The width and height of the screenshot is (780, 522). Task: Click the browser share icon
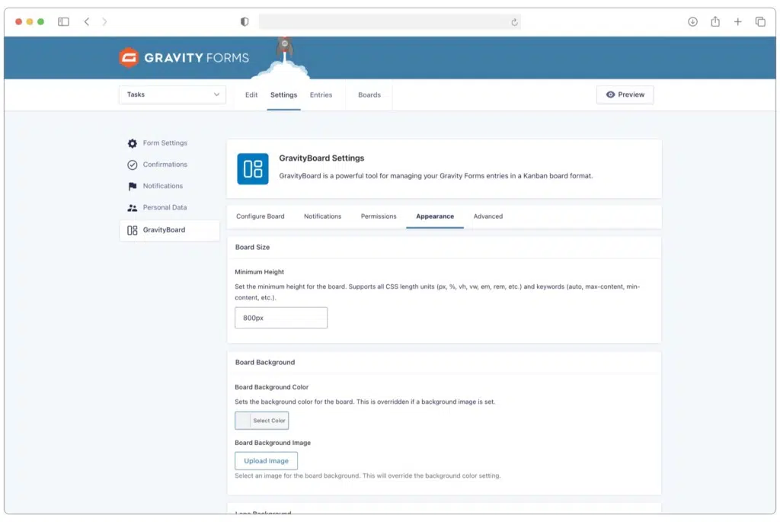[x=715, y=21]
